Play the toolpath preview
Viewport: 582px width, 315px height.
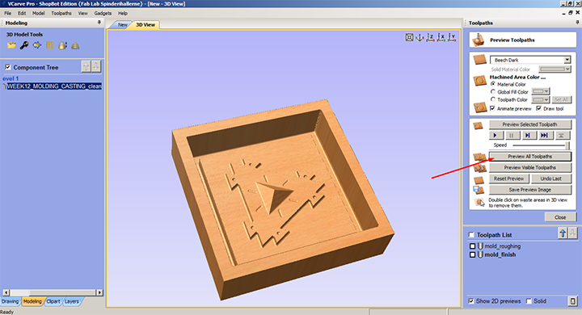click(496, 136)
